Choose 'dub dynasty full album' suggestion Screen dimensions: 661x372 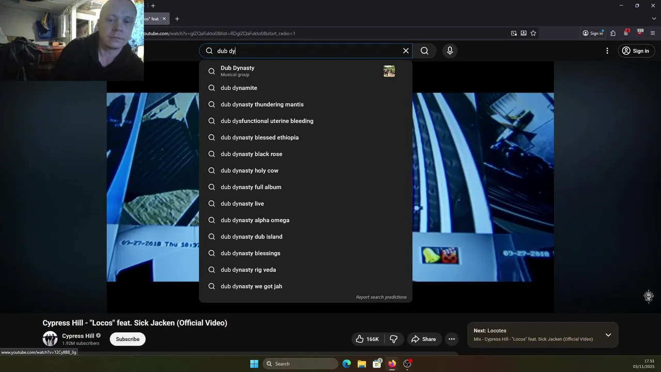pos(306,187)
